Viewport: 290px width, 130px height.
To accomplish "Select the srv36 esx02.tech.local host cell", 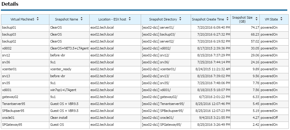I will pos(115,62).
